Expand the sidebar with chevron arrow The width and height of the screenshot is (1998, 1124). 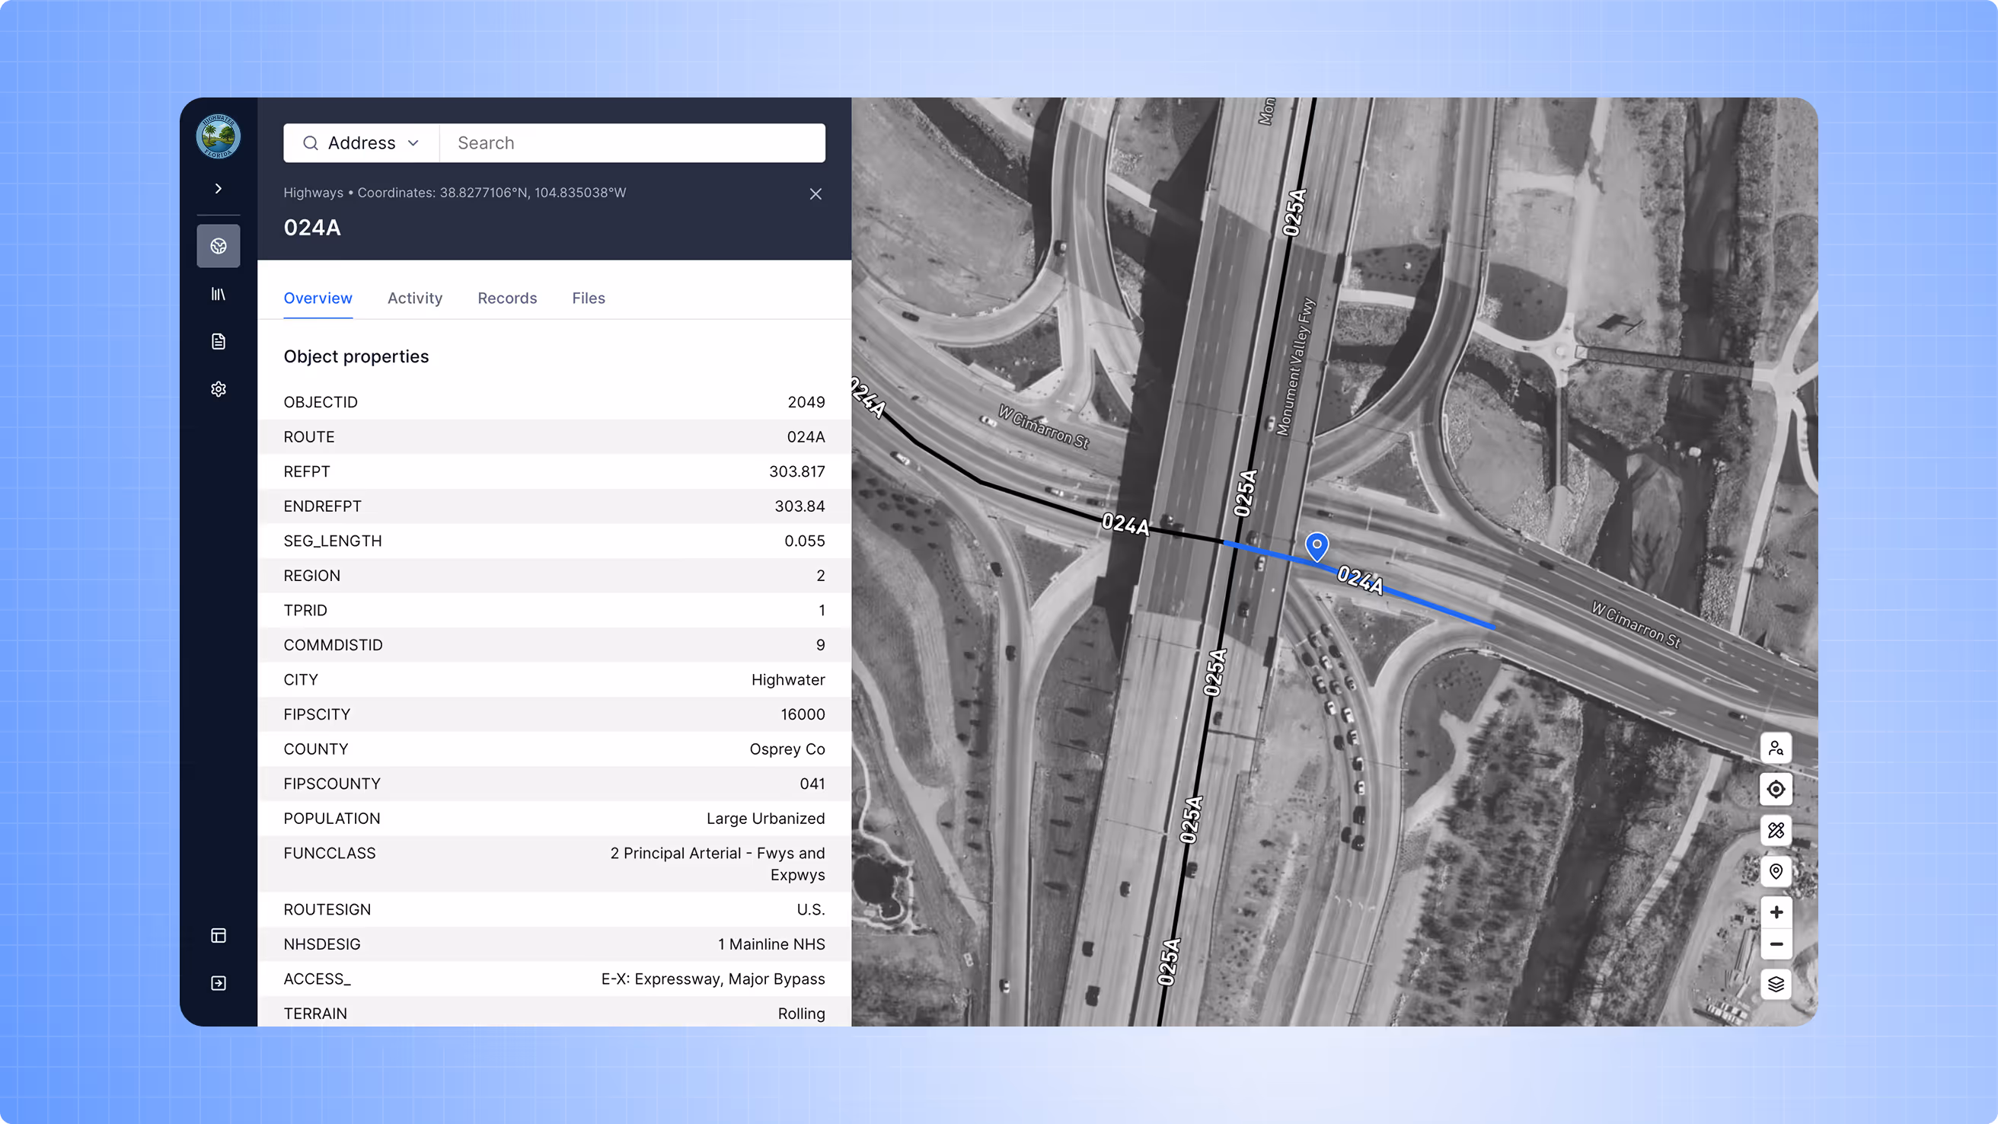[x=218, y=189]
